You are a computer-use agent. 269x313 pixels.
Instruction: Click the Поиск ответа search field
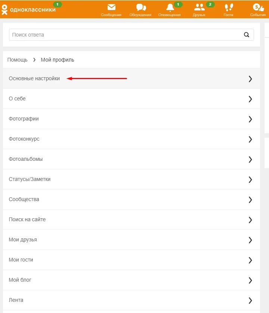[x=125, y=35]
